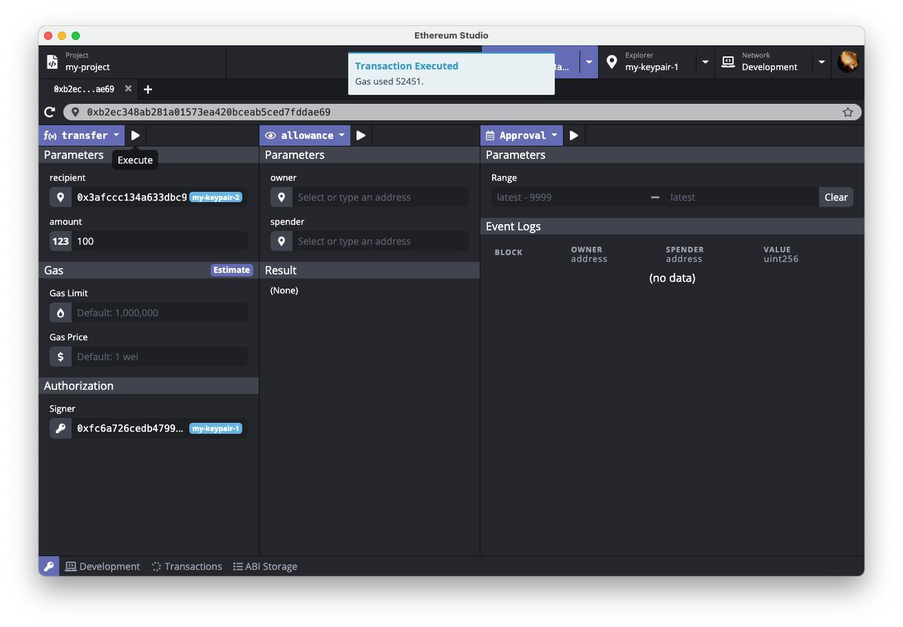Open keypair manager key icon in status bar
This screenshot has height=627, width=903.
49,566
